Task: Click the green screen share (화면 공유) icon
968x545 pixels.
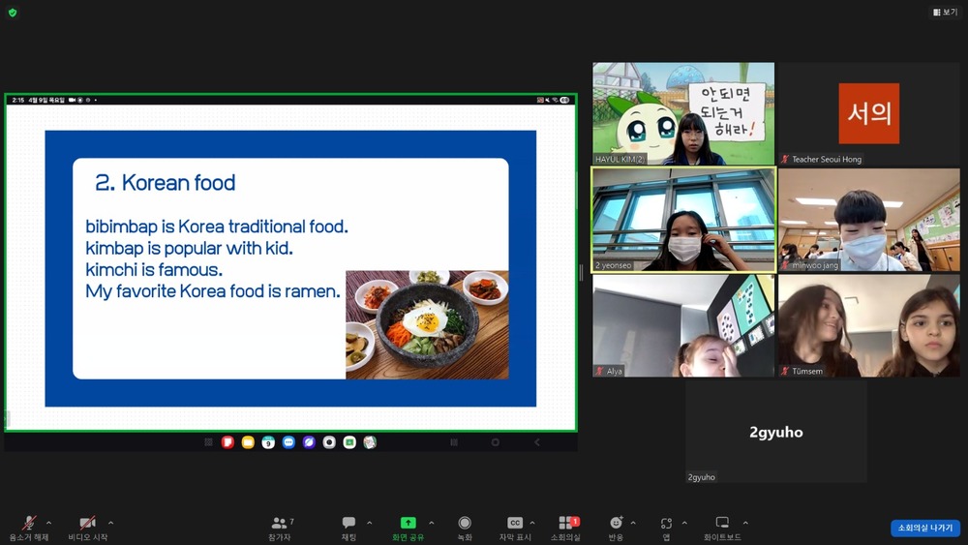Action: (408, 524)
